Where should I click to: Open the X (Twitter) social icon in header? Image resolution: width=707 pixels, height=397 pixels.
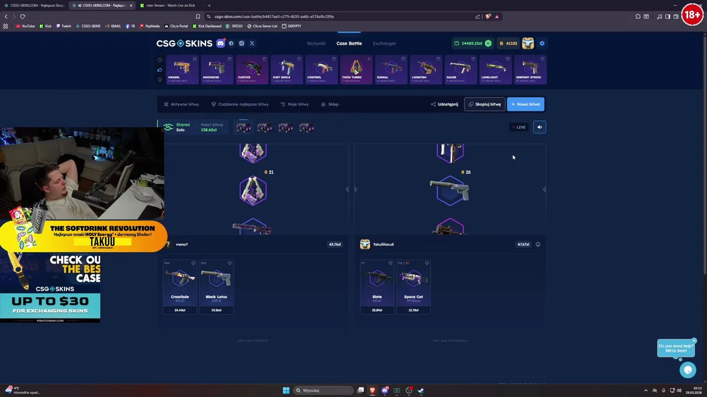point(252,43)
